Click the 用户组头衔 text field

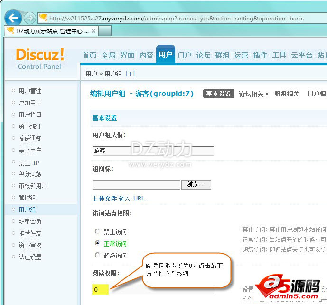153,151
